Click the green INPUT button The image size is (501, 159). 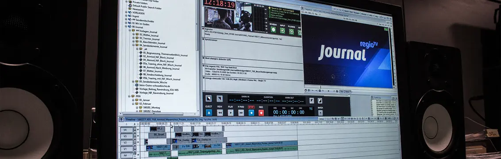coord(282,30)
